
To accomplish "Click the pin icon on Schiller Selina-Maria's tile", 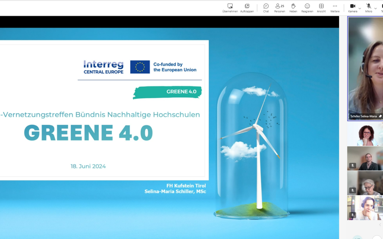I will coord(380,116).
